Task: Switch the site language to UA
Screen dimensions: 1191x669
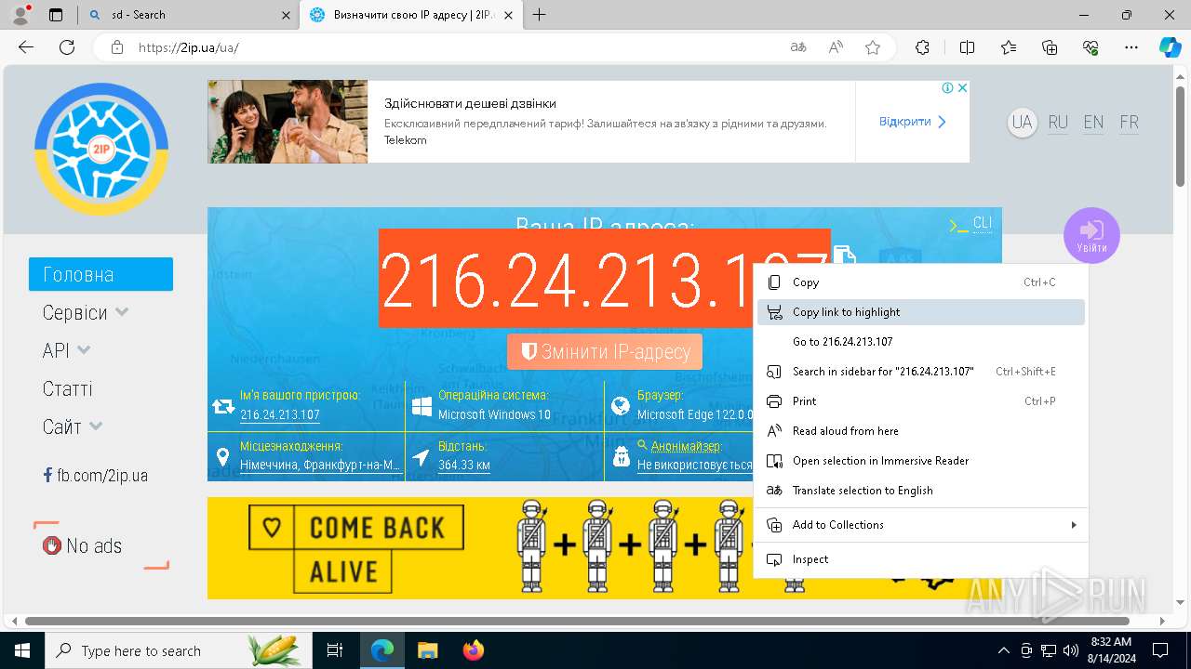Action: click(x=1023, y=122)
